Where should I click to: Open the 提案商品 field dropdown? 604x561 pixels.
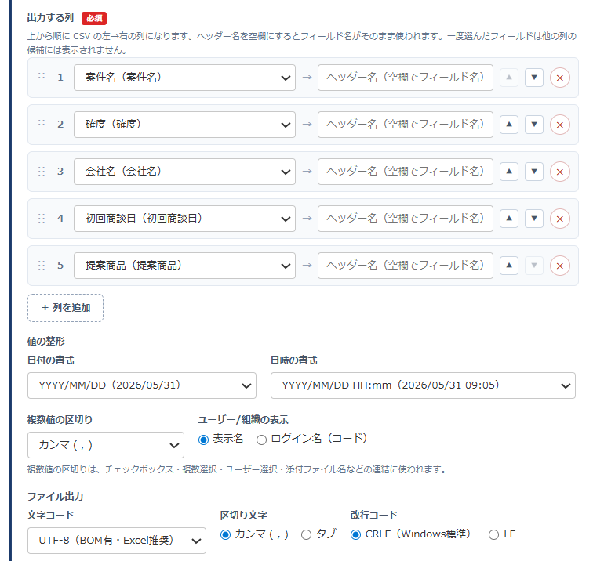(x=184, y=266)
